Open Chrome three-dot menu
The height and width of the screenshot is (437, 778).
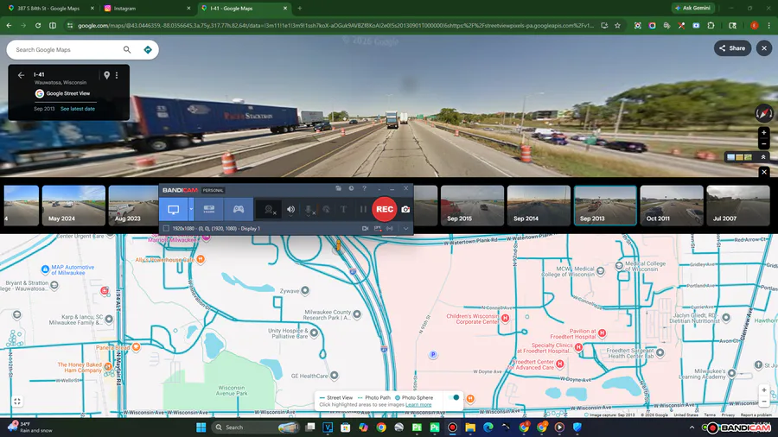click(769, 25)
